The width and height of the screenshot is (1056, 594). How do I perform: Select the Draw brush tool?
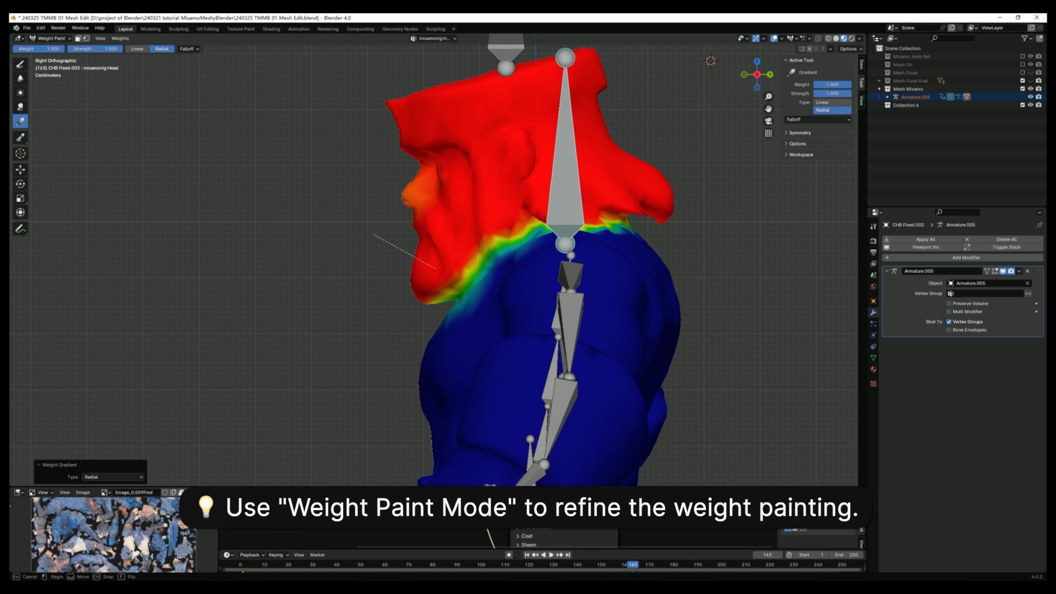click(20, 64)
